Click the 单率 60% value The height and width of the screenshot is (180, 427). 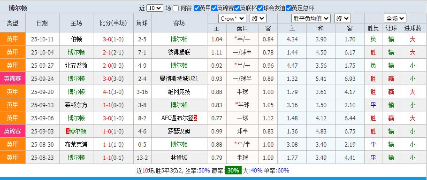283,171
